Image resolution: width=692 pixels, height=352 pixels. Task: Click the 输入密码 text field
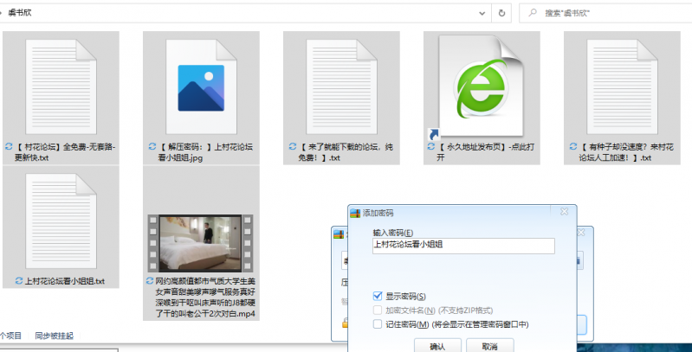point(463,246)
